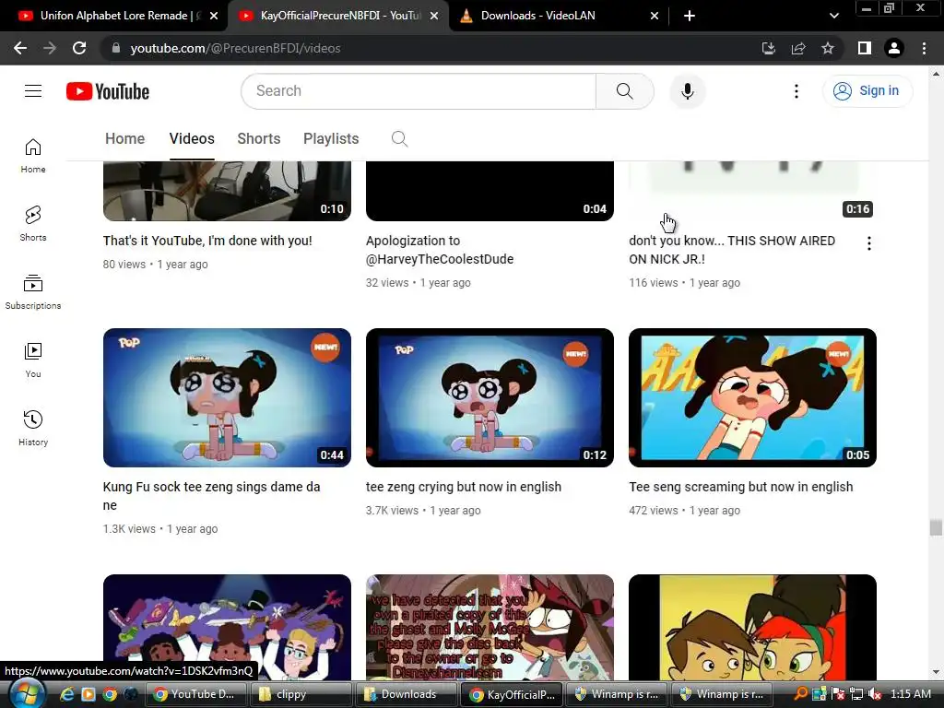Start voice search with microphone icon
The width and height of the screenshot is (944, 708).
point(687,91)
